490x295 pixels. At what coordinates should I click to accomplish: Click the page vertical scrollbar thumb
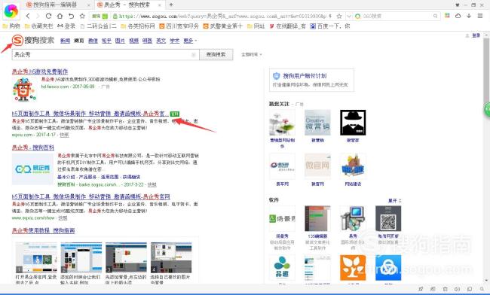tap(486, 70)
